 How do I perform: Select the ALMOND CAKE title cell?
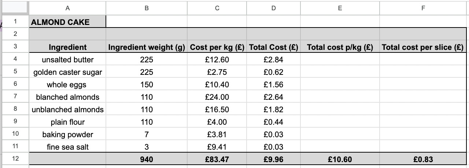point(60,22)
